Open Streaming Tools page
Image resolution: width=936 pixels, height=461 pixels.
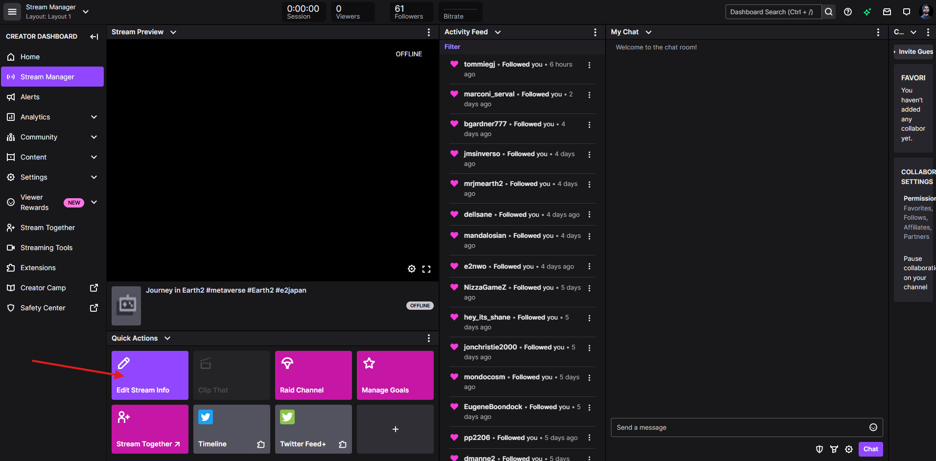pyautogui.click(x=47, y=248)
